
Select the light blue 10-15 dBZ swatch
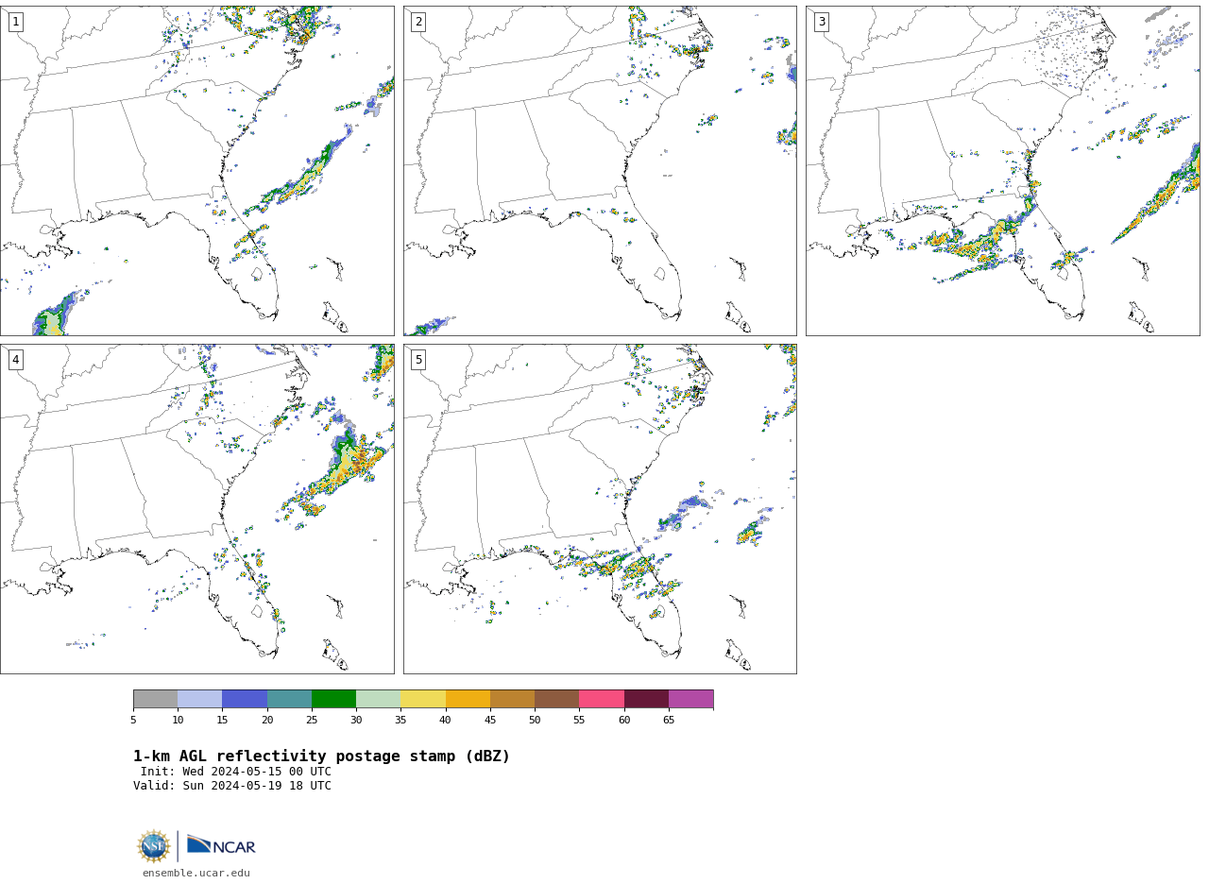pos(199,699)
